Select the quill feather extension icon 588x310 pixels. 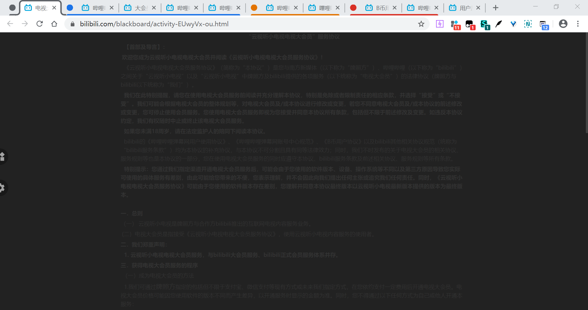(498, 24)
